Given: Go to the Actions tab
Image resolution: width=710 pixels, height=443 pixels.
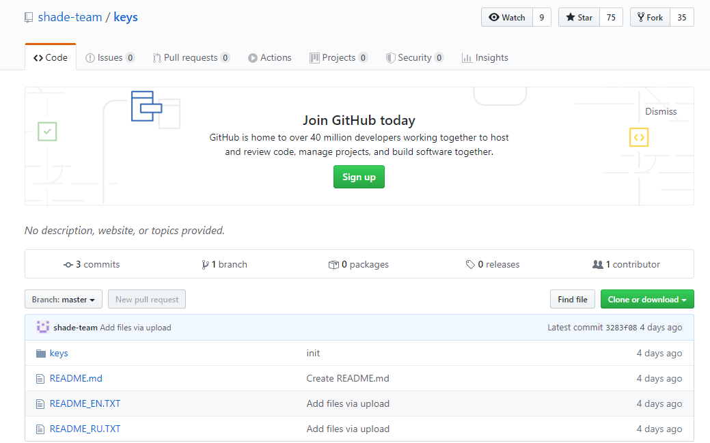Looking at the screenshot, I should coord(270,58).
